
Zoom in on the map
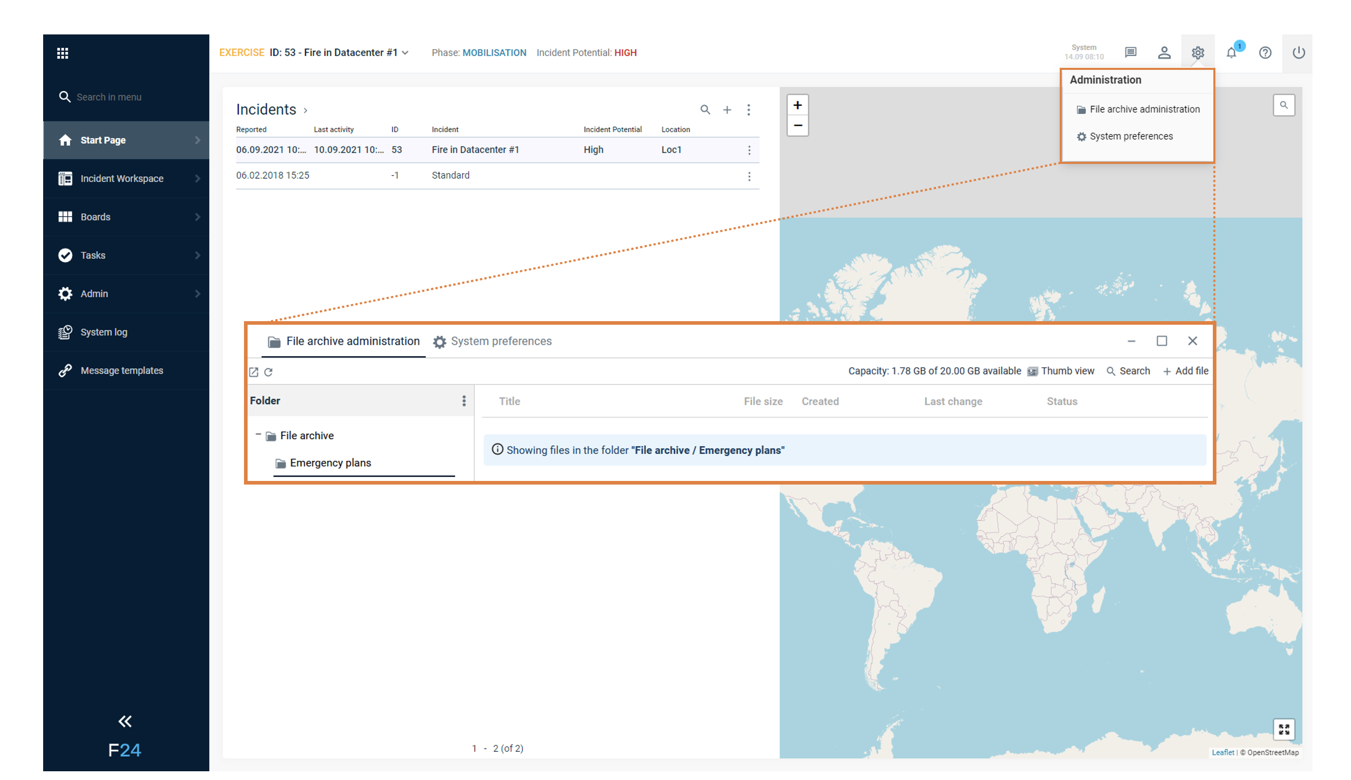click(x=797, y=105)
